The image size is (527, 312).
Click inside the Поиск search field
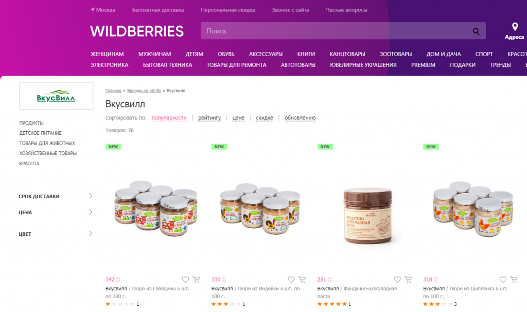[336, 31]
